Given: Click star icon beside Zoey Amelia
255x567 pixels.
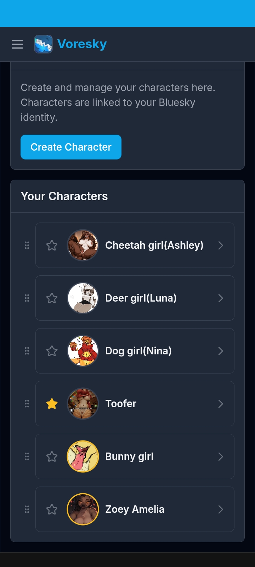Looking at the screenshot, I should 52,509.
